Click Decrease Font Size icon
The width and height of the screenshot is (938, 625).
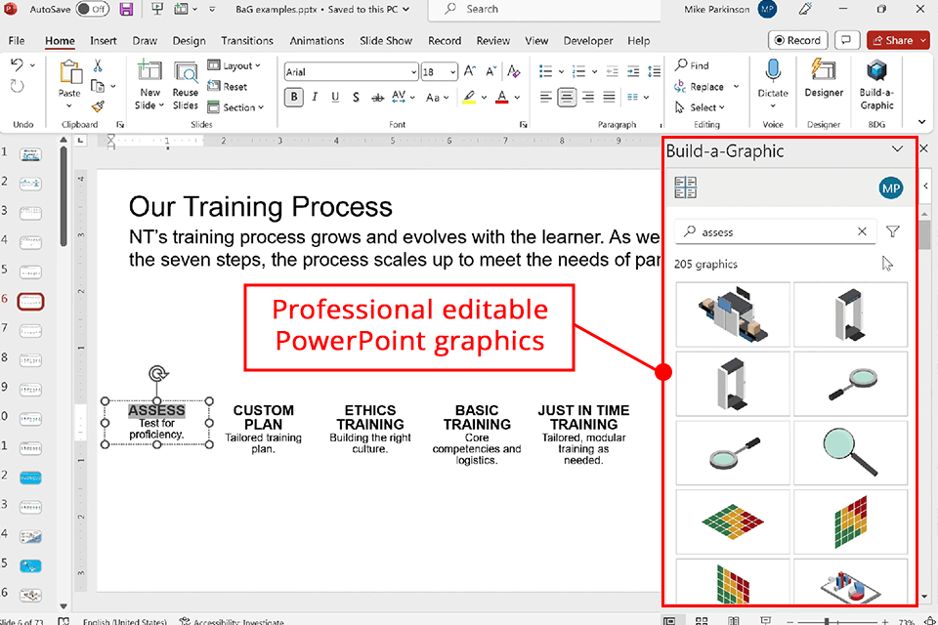pos(491,71)
